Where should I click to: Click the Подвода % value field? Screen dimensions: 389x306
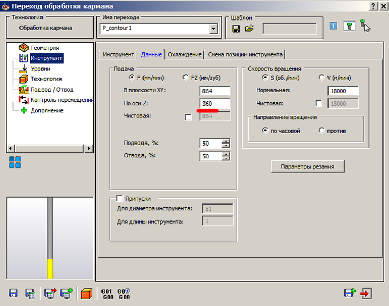(211, 144)
